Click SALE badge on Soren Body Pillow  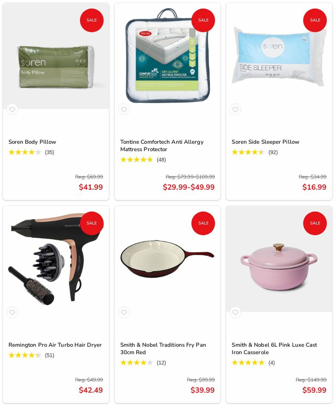(92, 20)
